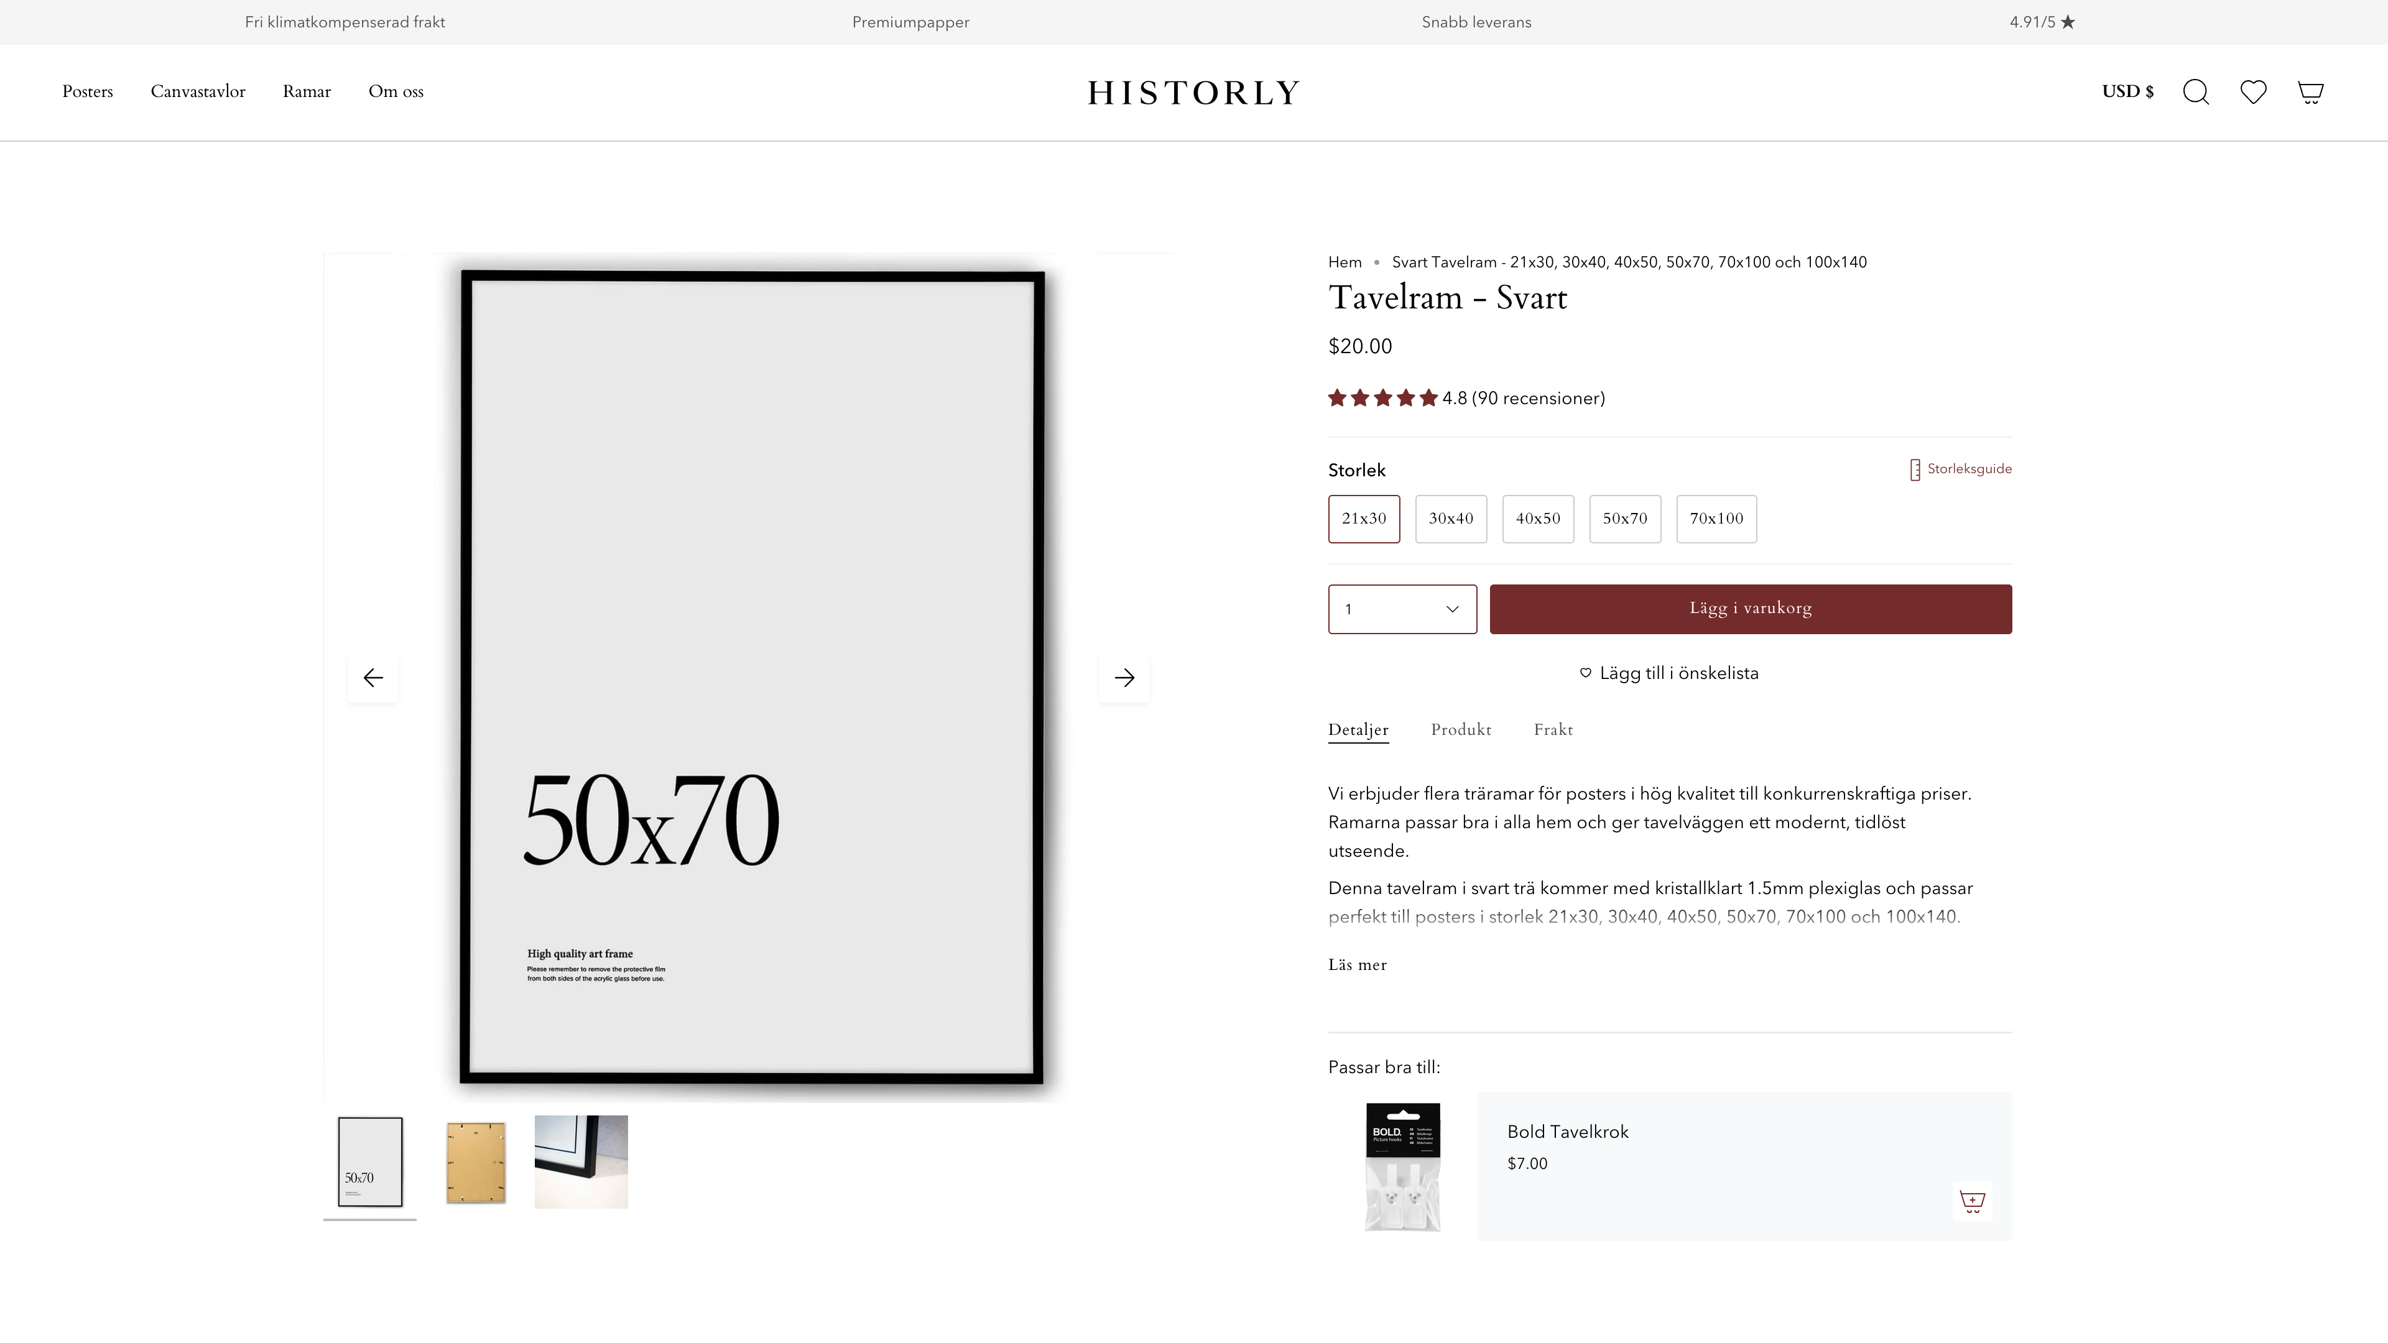Open the search icon

pos(2196,92)
